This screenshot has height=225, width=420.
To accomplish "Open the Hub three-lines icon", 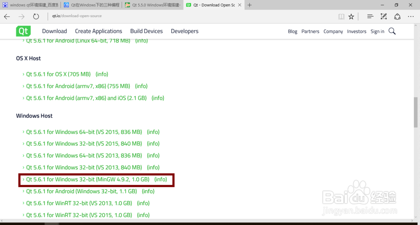I will pos(370,17).
